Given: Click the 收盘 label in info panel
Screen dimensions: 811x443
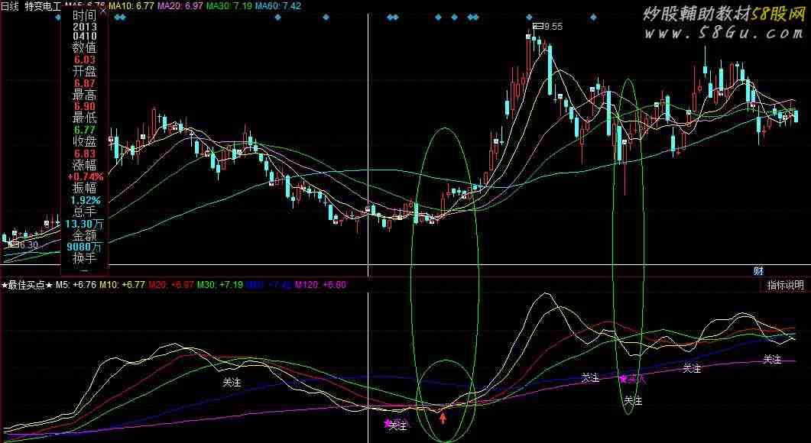Looking at the screenshot, I should [84, 141].
